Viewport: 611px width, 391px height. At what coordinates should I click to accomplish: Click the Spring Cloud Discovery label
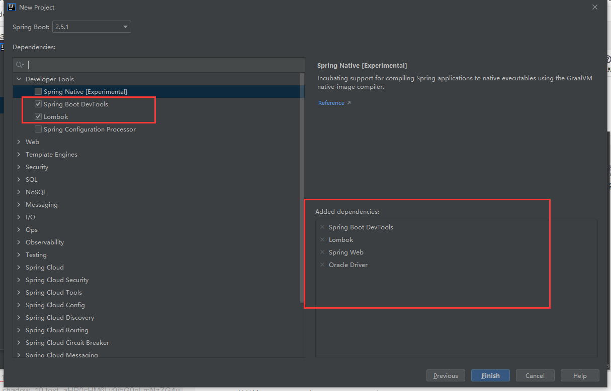coord(60,317)
